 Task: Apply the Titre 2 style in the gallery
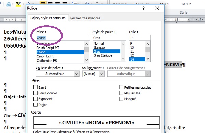coord(186,4)
